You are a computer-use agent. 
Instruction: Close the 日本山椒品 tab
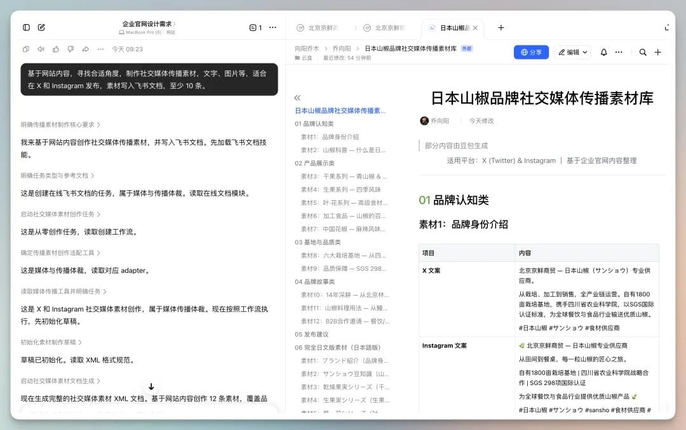pyautogui.click(x=475, y=28)
